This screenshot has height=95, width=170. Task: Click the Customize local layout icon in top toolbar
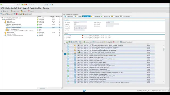point(52,5)
